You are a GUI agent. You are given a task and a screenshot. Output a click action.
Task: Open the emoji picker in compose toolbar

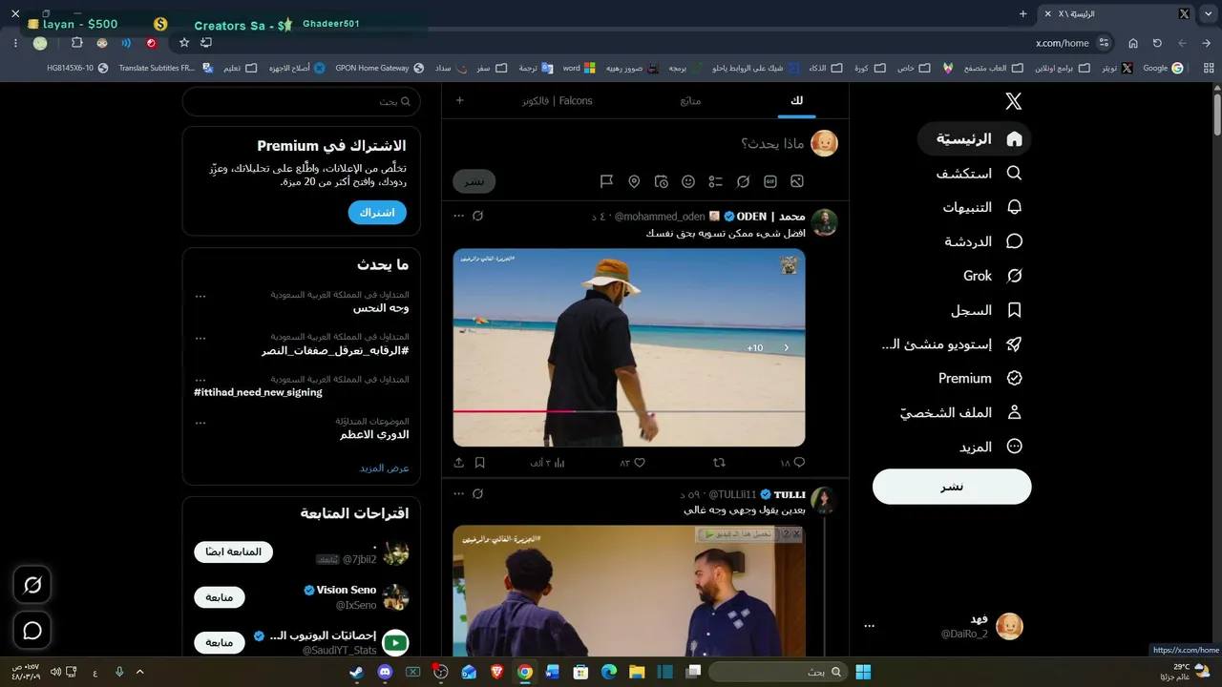pos(688,181)
